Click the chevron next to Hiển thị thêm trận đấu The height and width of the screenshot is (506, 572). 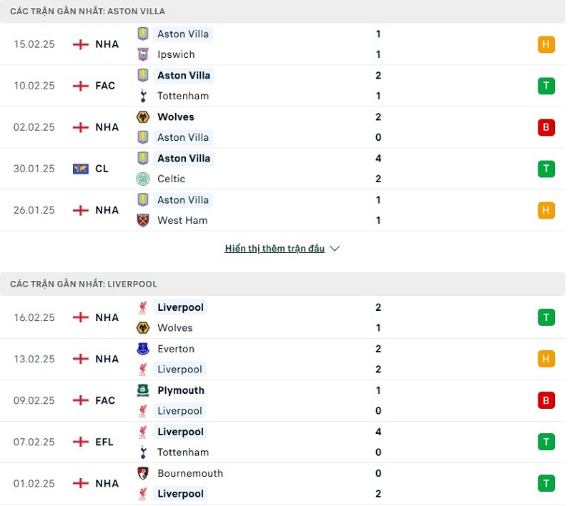point(335,249)
